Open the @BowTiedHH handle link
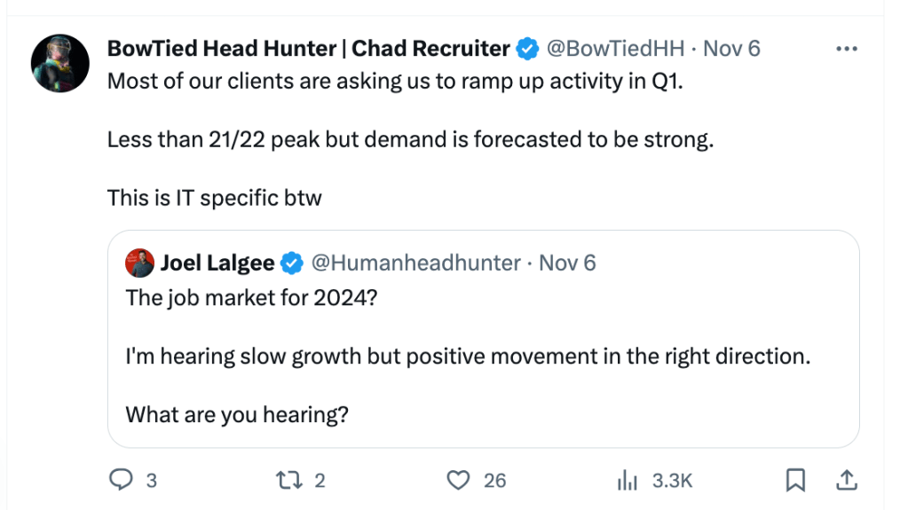 pos(616,48)
